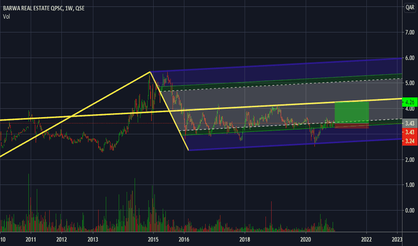This screenshot has height=246, width=418.
Task: Click the 0.00 price axis value
Action: point(410,210)
